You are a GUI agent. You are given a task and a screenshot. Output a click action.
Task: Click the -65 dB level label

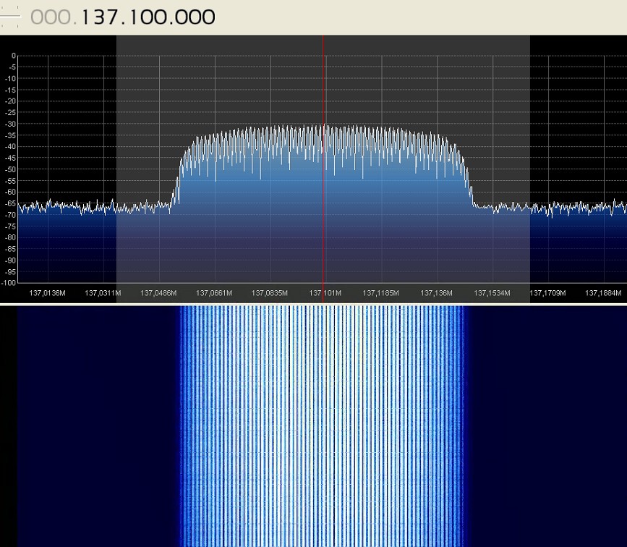point(10,203)
